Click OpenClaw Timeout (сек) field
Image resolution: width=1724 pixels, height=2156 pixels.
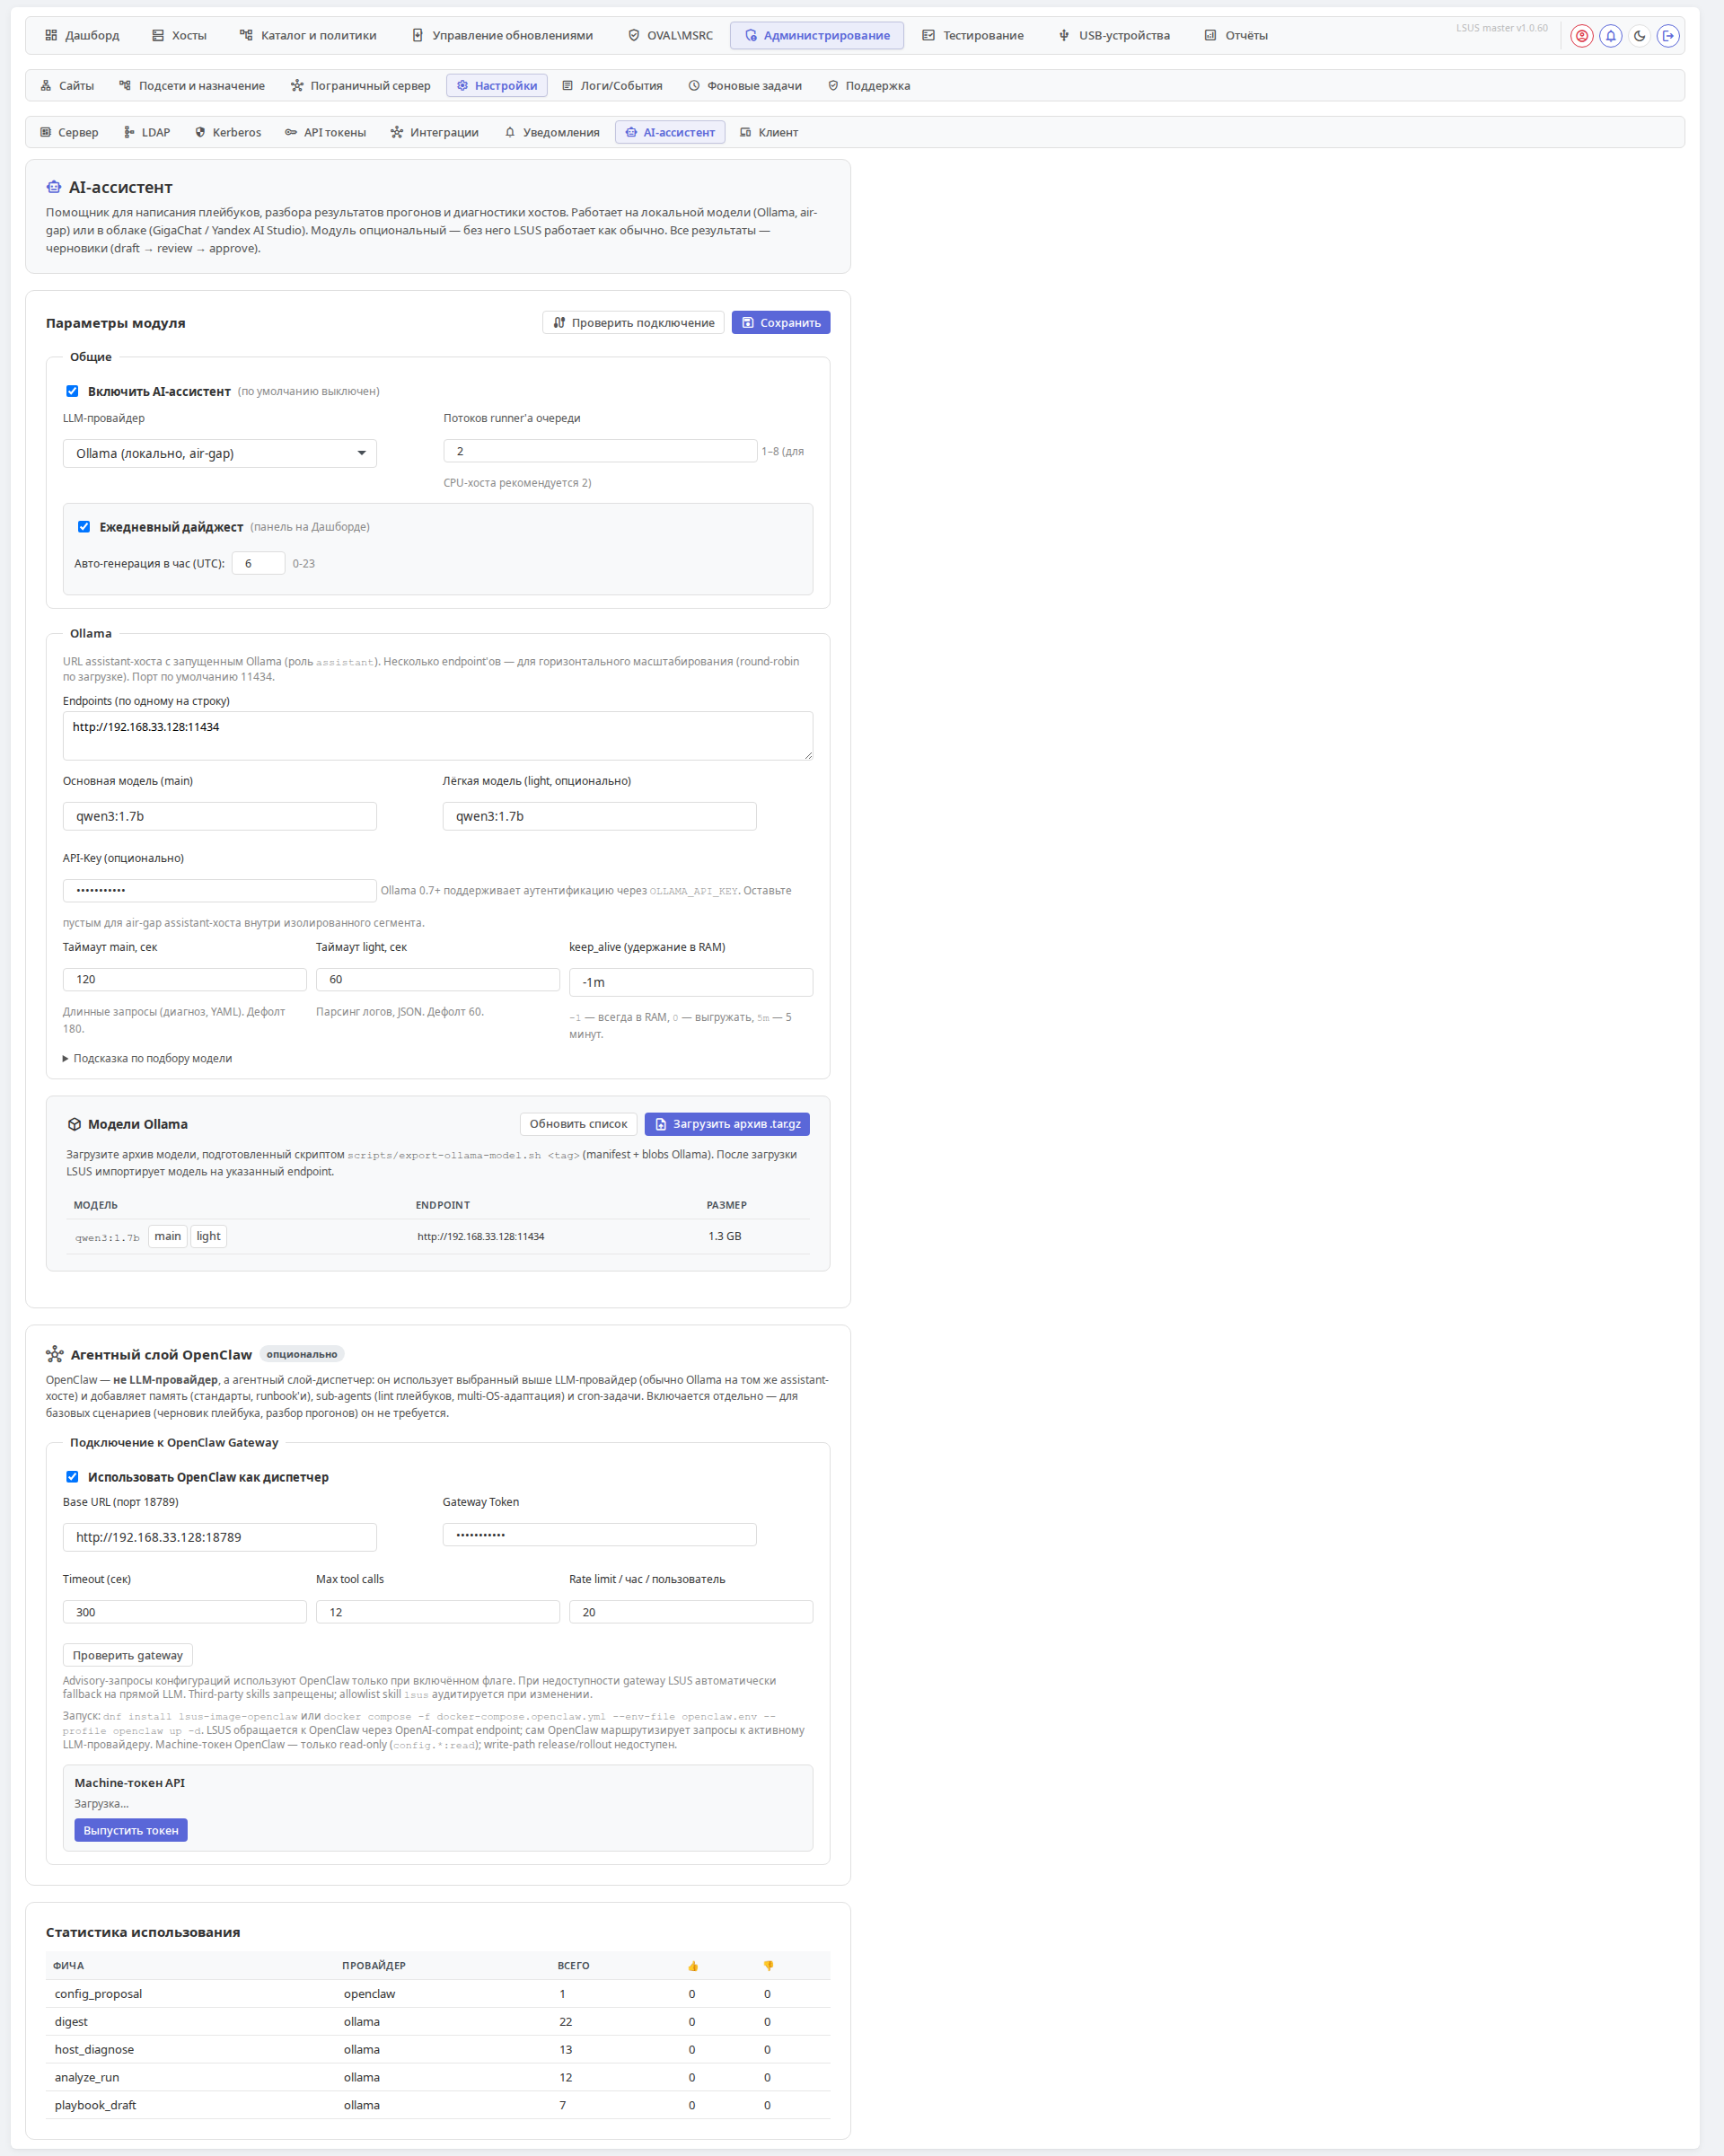[x=185, y=1612]
